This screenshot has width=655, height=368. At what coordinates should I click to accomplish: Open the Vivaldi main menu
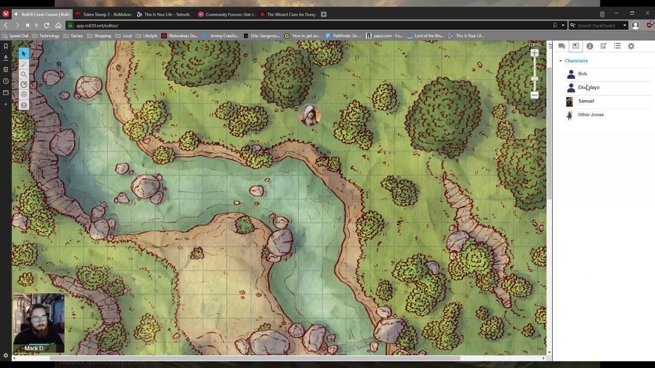click(6, 14)
